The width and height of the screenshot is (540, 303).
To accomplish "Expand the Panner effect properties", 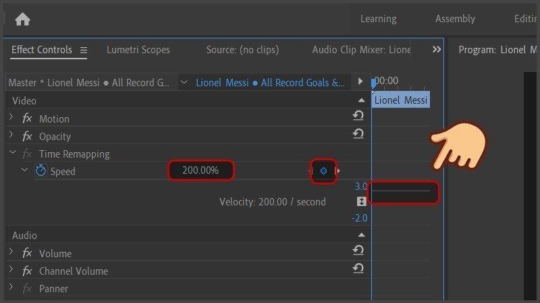I will click(11, 287).
